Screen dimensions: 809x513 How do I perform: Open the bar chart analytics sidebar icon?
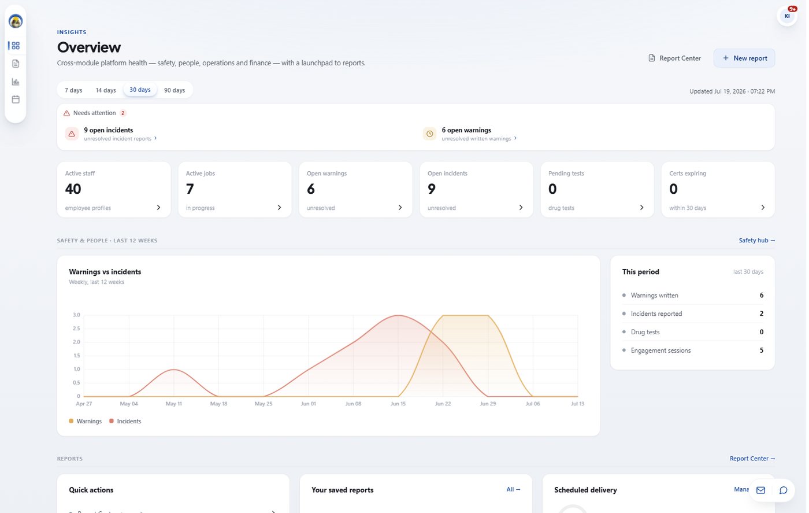click(16, 82)
